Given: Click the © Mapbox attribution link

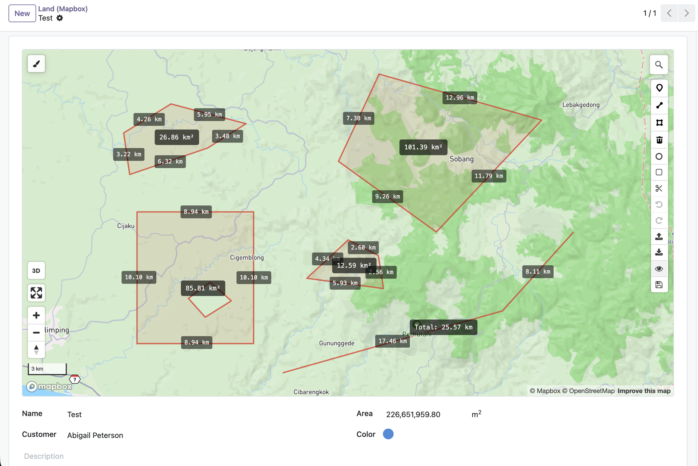Looking at the screenshot, I should coord(545,391).
